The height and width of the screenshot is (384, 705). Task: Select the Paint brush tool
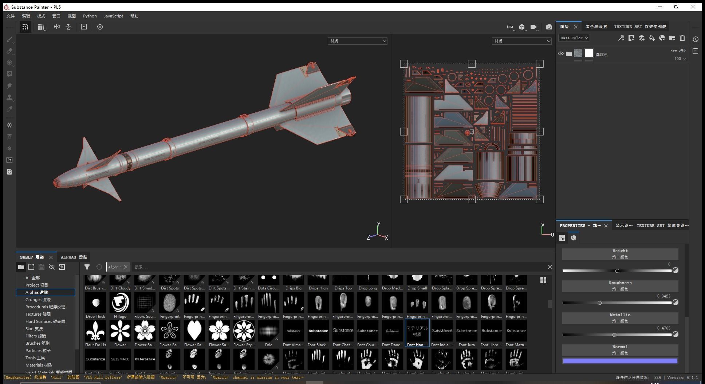9,39
